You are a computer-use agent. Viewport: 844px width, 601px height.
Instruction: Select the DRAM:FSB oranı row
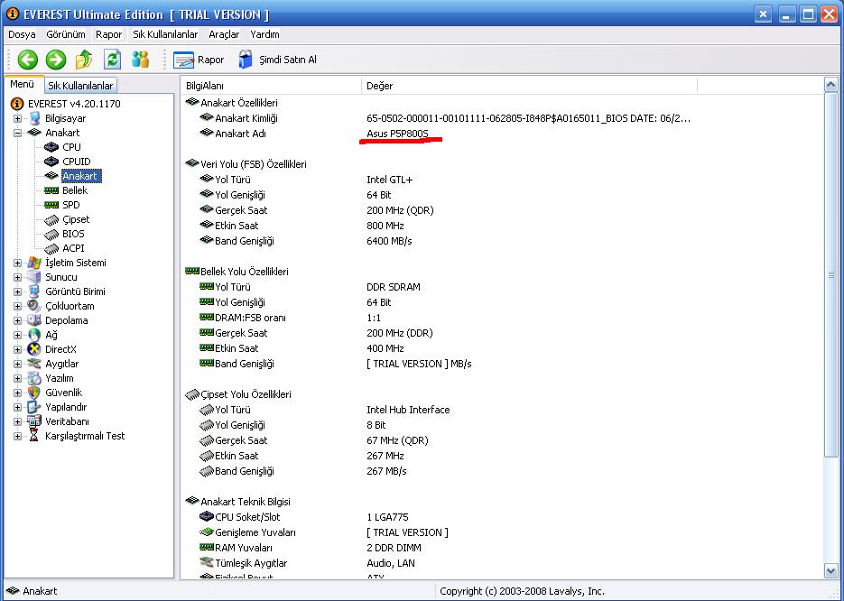tap(502, 318)
